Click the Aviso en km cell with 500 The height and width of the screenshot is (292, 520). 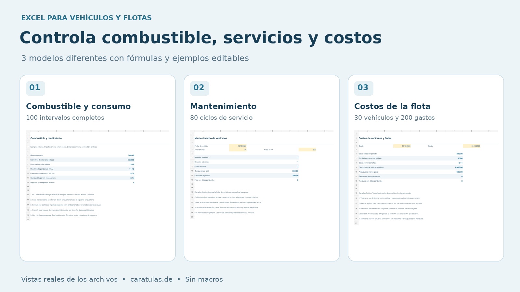click(x=307, y=150)
